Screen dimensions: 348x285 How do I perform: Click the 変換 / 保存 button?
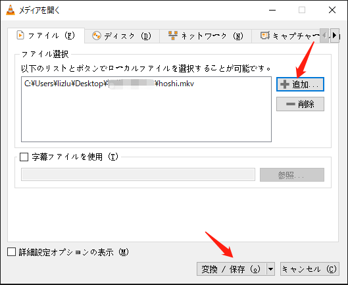point(232,269)
